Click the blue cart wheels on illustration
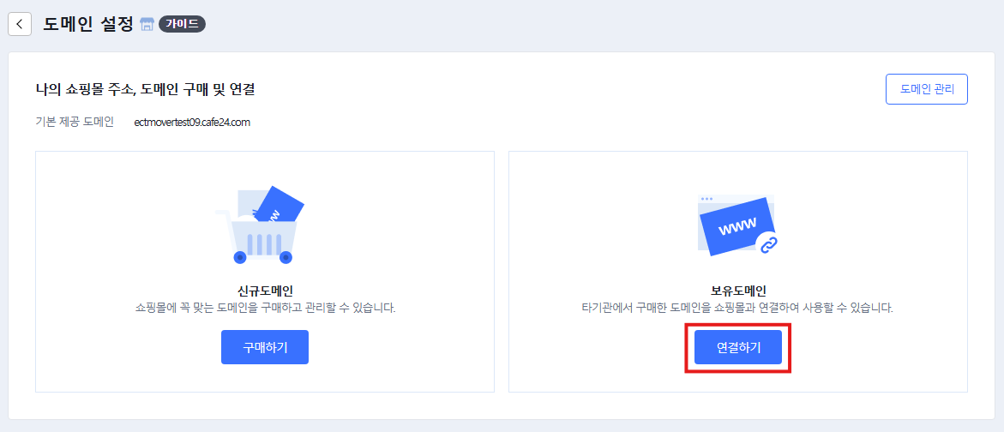Viewport: 1004px width, 432px height. point(263,257)
